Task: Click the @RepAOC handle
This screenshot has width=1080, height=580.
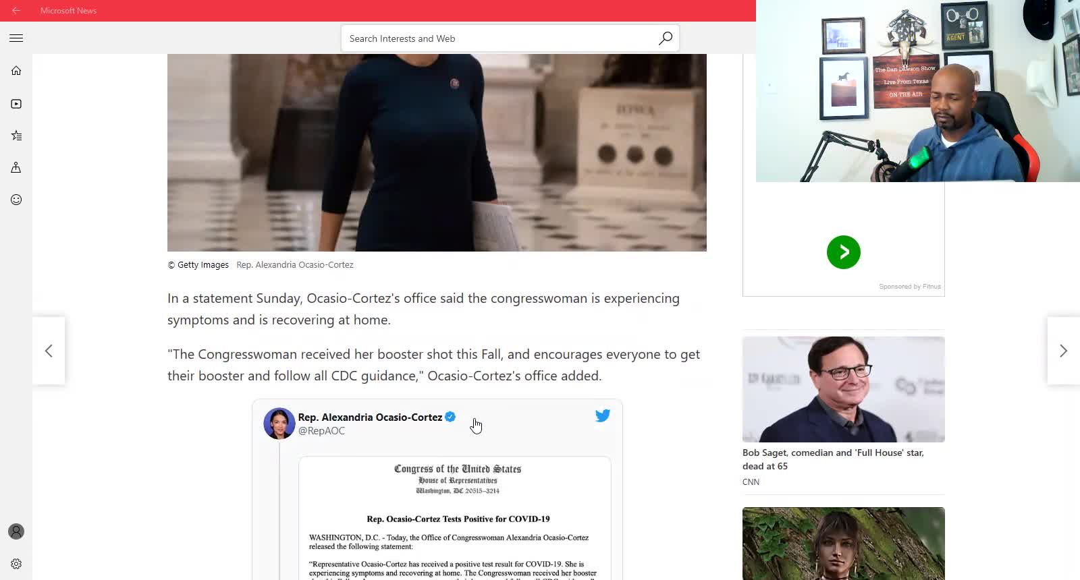Action: point(321,431)
